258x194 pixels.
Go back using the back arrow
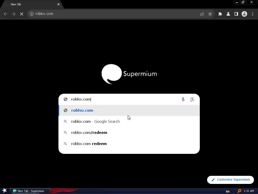coord(6,14)
